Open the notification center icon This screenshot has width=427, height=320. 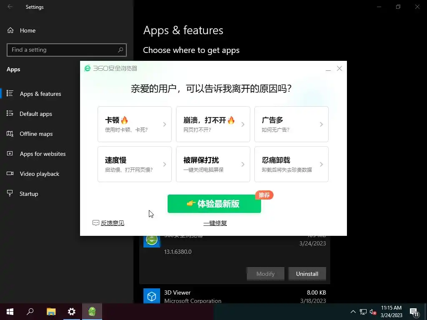pyautogui.click(x=414, y=312)
